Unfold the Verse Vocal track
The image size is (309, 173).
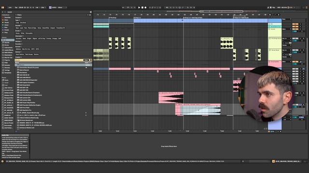(x=269, y=50)
